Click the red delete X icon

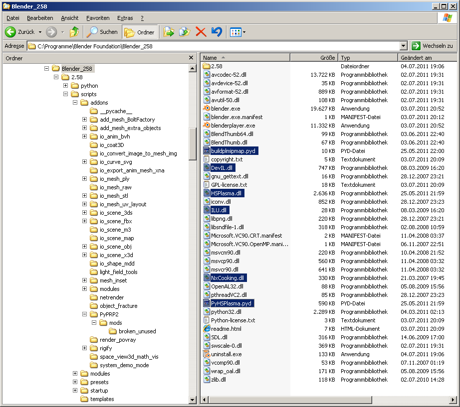[201, 32]
